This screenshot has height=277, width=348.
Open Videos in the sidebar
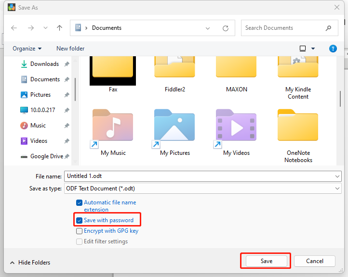[39, 141]
